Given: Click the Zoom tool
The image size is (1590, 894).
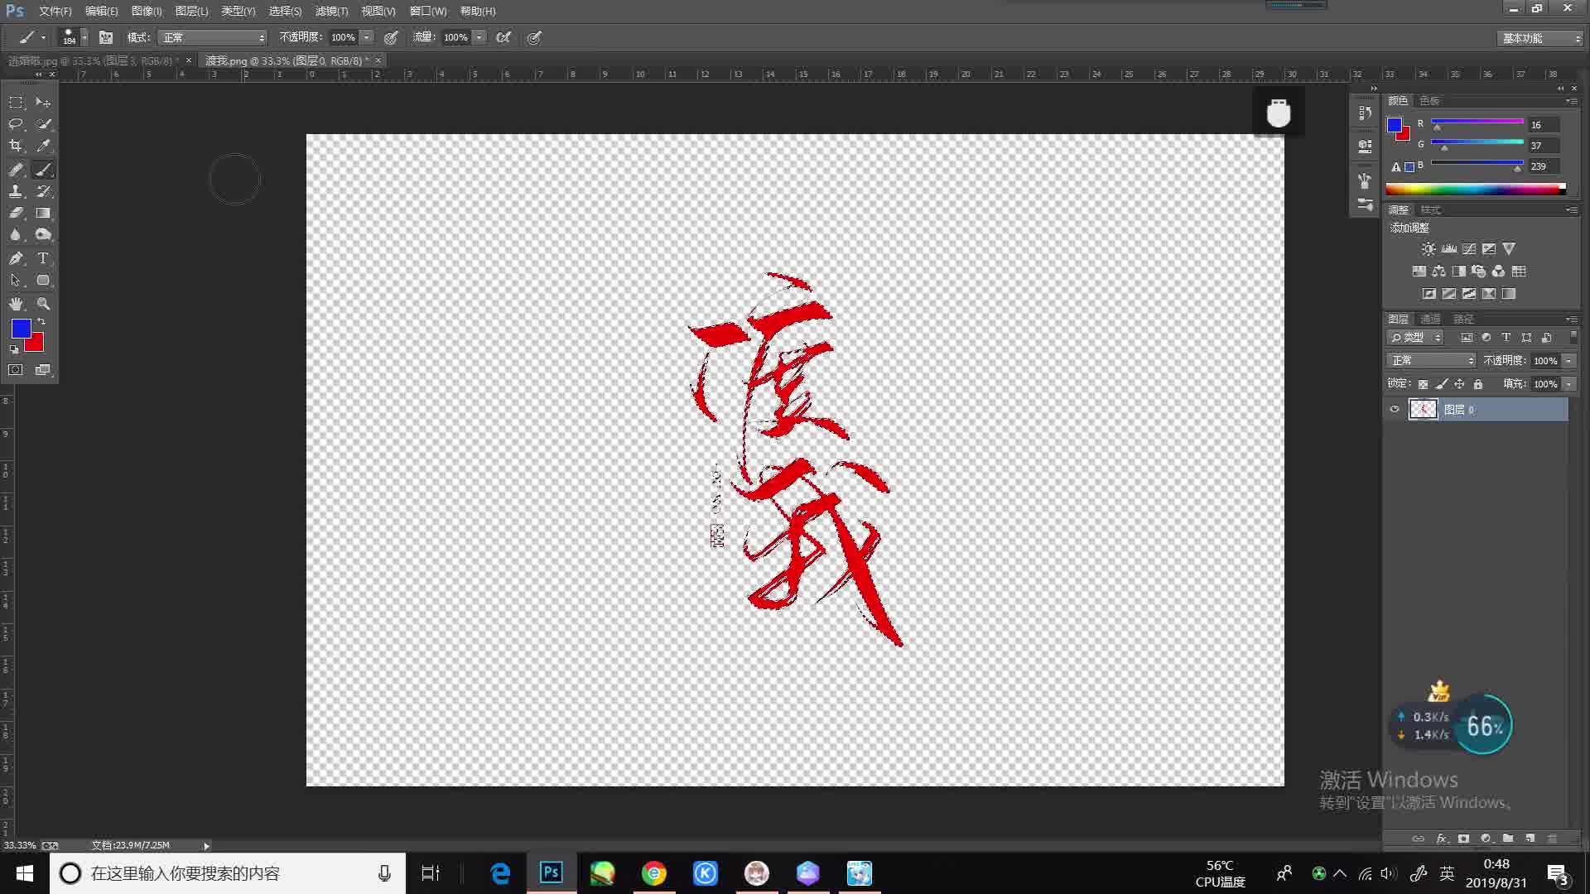Looking at the screenshot, I should [44, 304].
